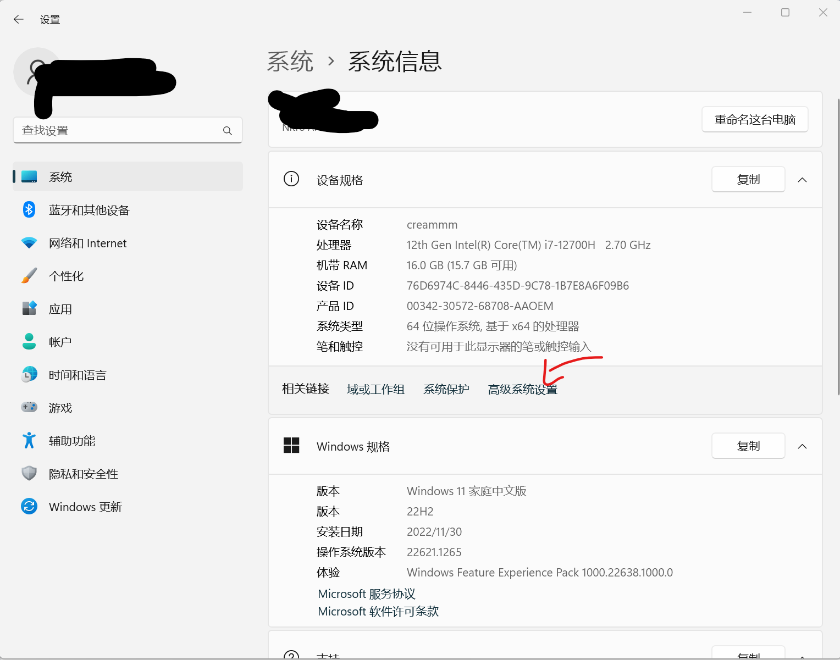This screenshot has width=840, height=660.
Task: Click the search magnifier icon
Action: pos(228,131)
